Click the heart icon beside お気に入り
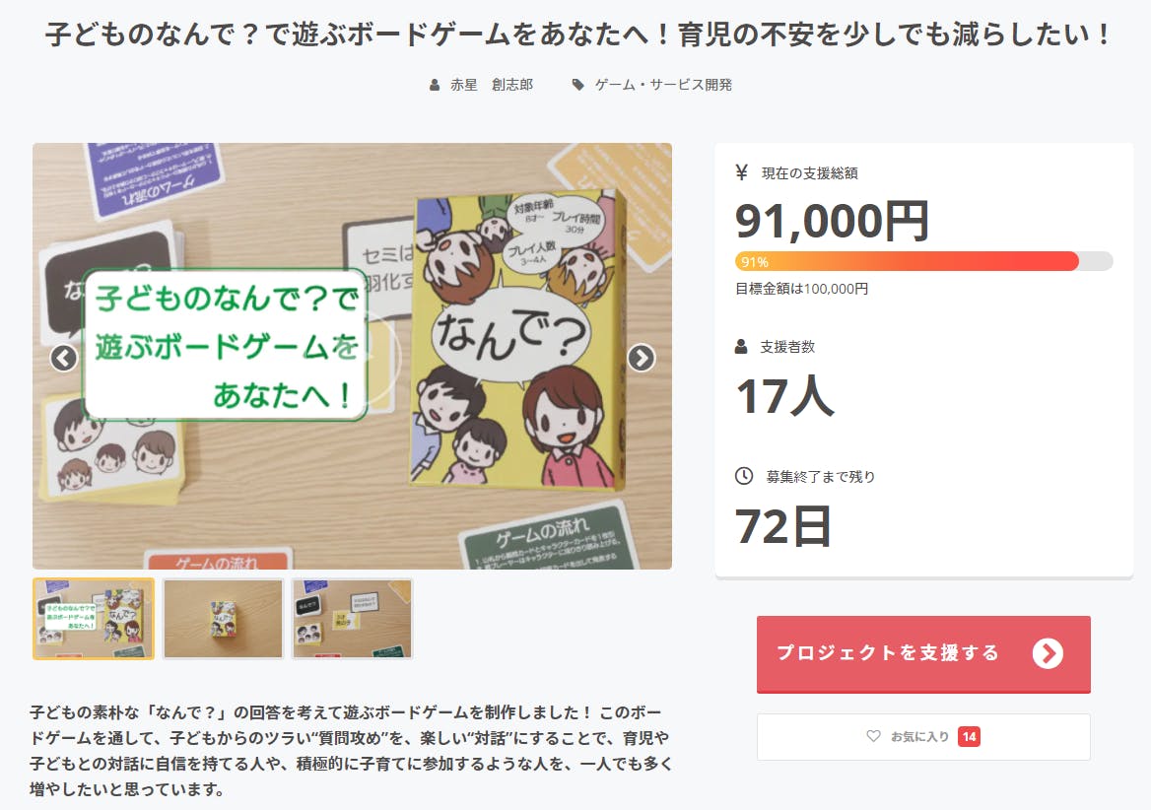Screen dimensions: 1151x810 pyautogui.click(x=873, y=736)
